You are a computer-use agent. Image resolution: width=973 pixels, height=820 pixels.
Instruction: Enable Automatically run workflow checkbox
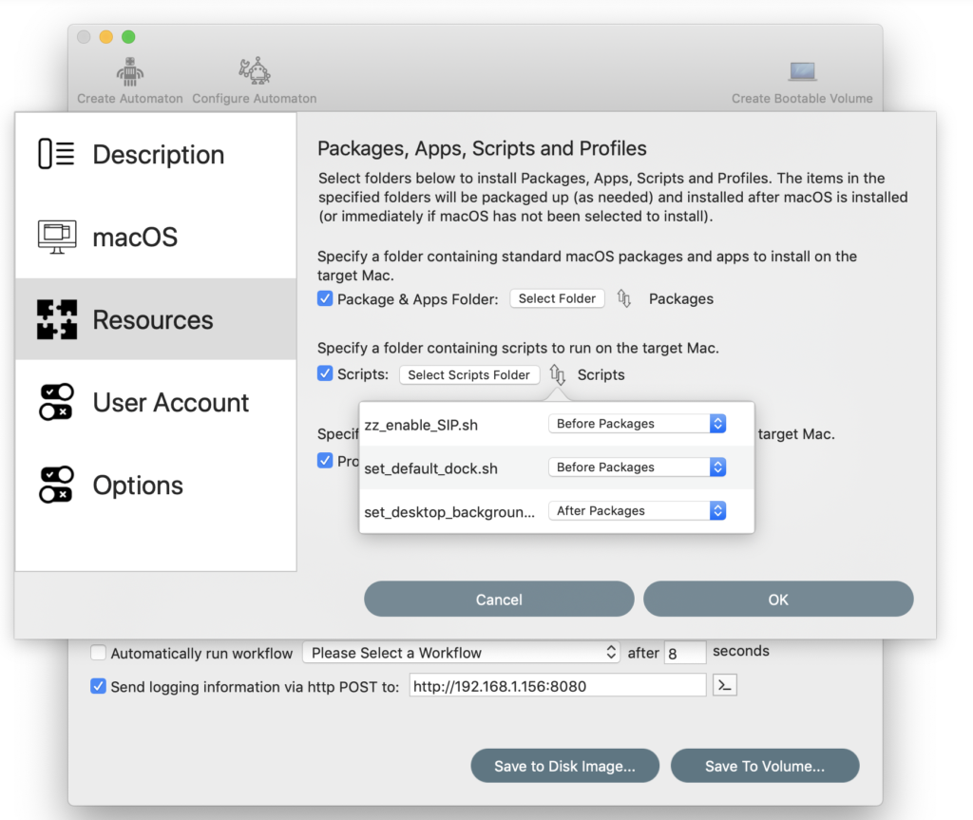tap(98, 653)
